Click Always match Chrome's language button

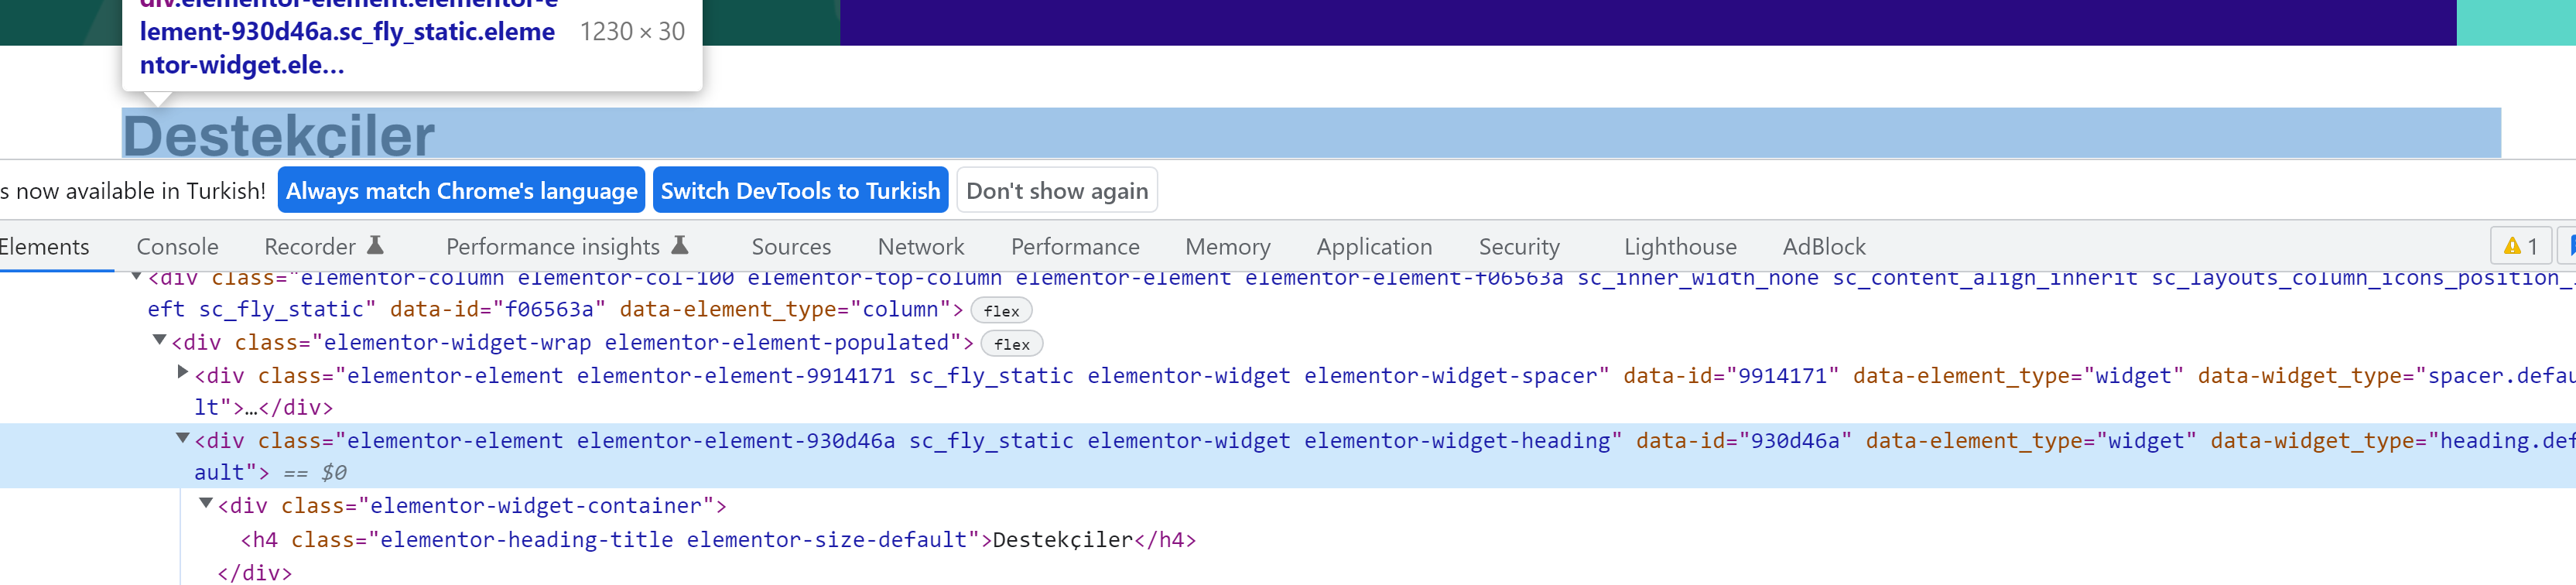pyautogui.click(x=461, y=190)
